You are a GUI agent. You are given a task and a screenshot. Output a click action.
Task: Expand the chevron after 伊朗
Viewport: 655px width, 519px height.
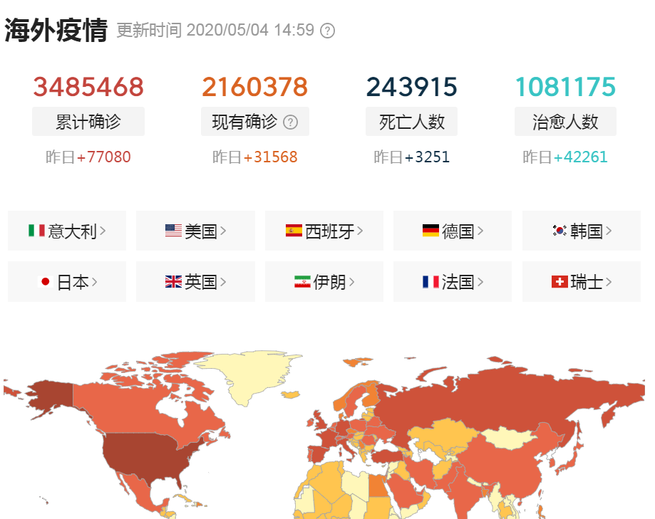click(351, 283)
